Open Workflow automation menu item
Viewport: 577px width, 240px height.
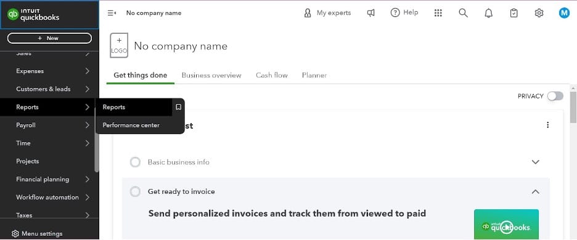point(47,197)
